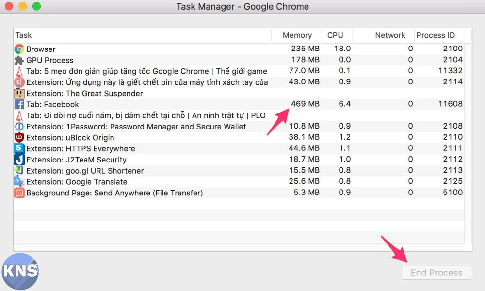Select the 469 MB memory value
Image resolution: width=485 pixels, height=291 pixels.
point(305,104)
